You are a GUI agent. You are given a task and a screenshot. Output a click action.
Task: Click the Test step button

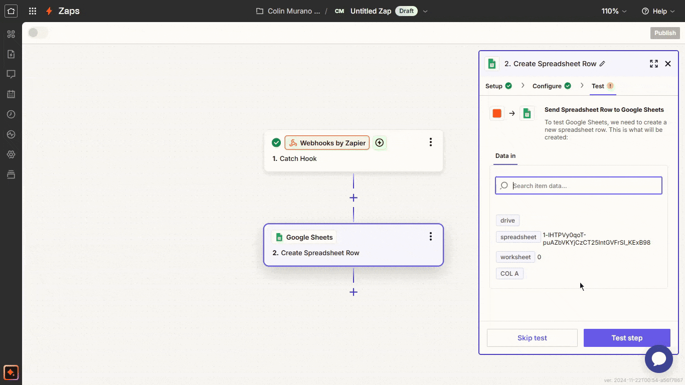point(627,338)
